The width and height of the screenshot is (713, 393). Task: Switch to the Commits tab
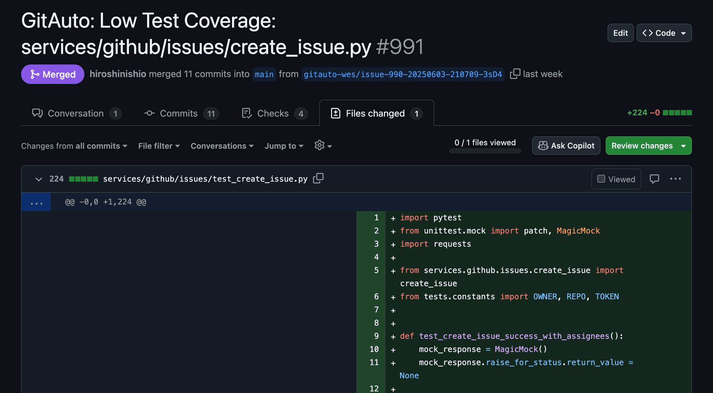181,113
